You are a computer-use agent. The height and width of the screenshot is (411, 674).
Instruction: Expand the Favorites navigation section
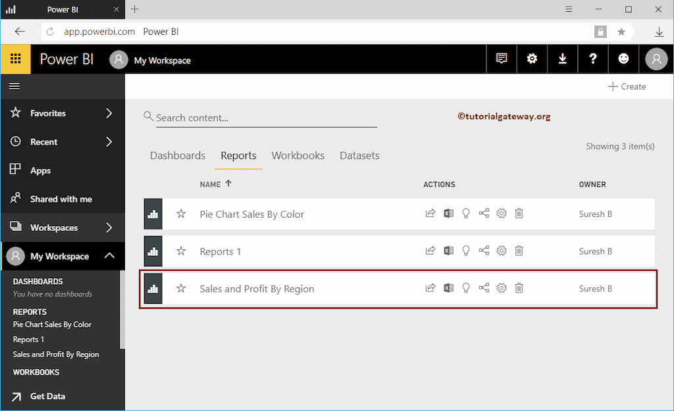tap(111, 112)
